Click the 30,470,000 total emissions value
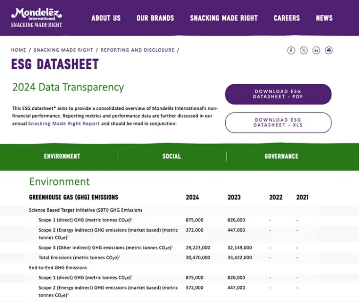 coord(198,258)
